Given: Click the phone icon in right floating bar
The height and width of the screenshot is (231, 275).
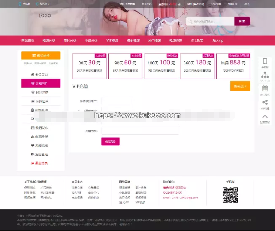Looking at the screenshot, I should click(x=265, y=61).
